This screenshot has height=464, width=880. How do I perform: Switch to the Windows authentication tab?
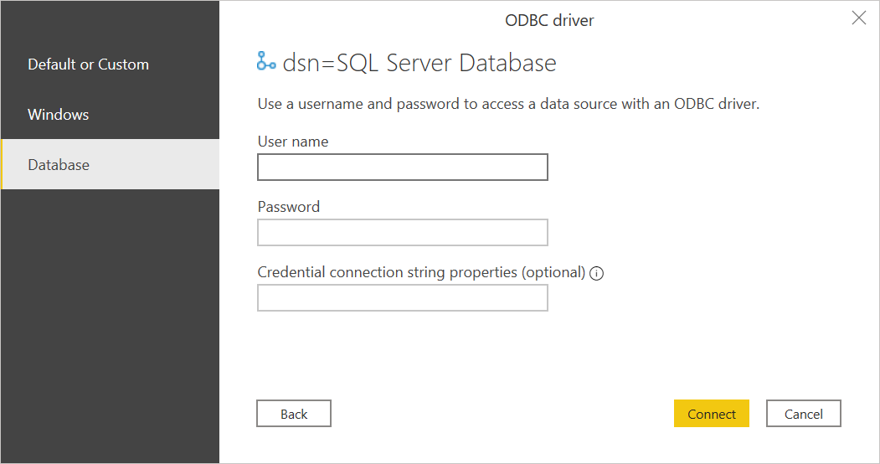(110, 115)
